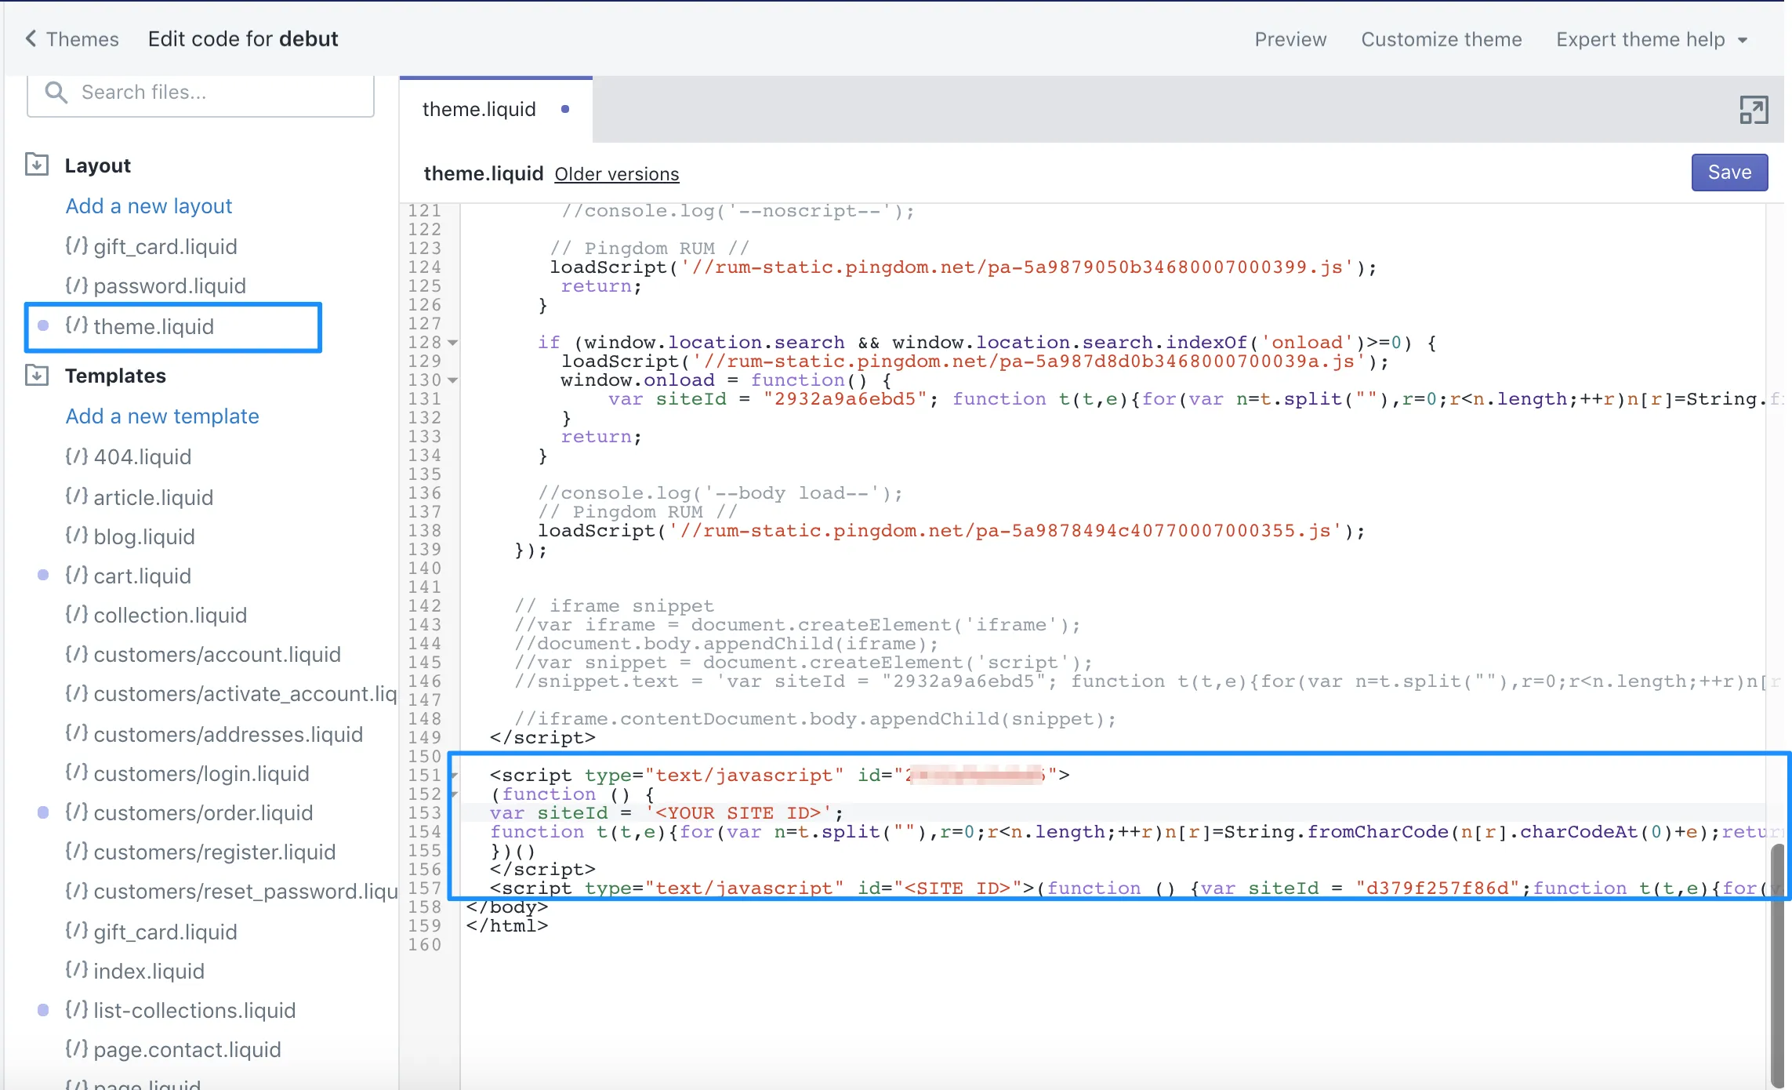Click Add a new template
Image resolution: width=1792 pixels, height=1090 pixels.
(162, 416)
